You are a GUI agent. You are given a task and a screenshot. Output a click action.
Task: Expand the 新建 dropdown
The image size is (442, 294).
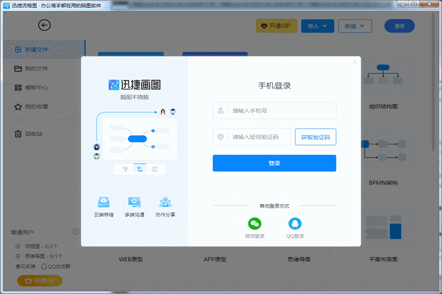pyautogui.click(x=355, y=26)
